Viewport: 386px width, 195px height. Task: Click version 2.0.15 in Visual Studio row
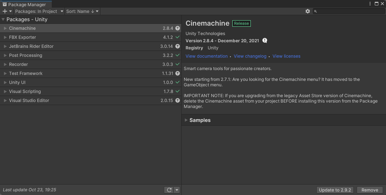click(167, 100)
